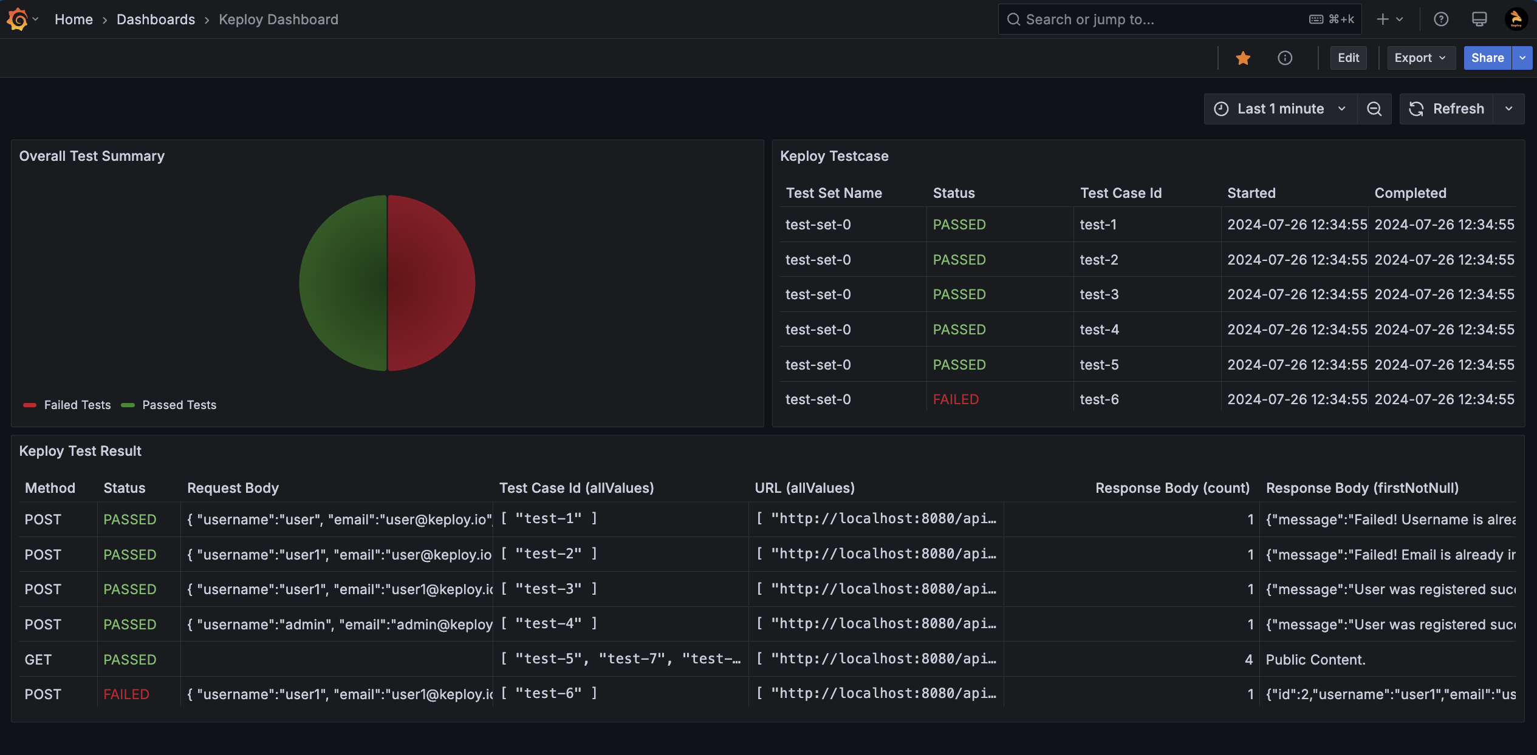Image resolution: width=1537 pixels, height=755 pixels.
Task: Click Keploy Dashboard breadcrumb
Action: tap(278, 19)
